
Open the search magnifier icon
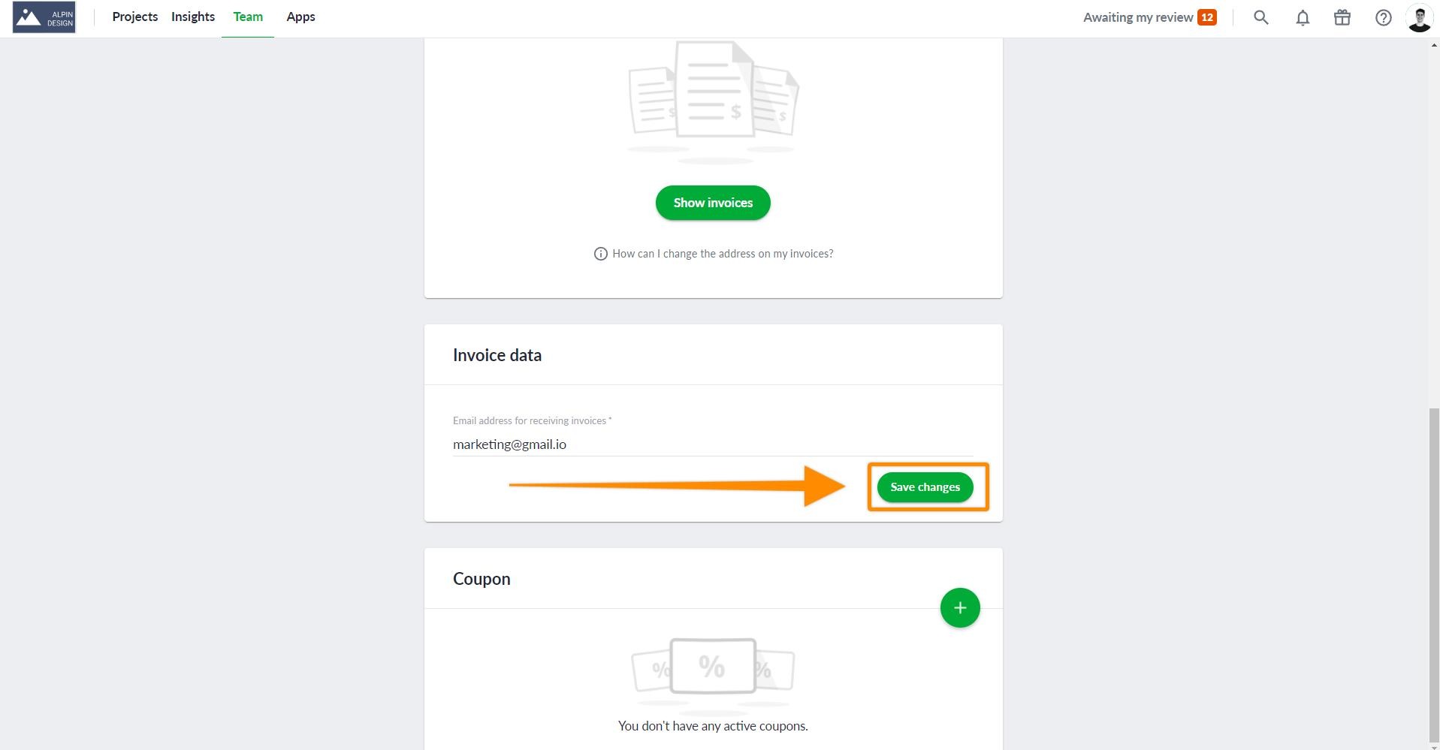[1261, 17]
